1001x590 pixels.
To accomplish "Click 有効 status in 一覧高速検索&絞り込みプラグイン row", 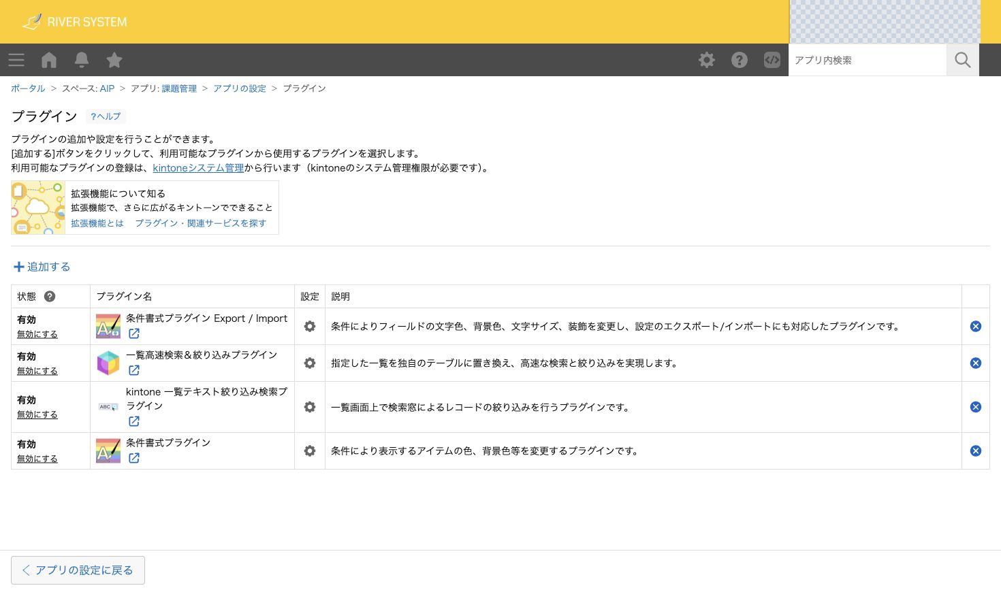I will point(27,357).
